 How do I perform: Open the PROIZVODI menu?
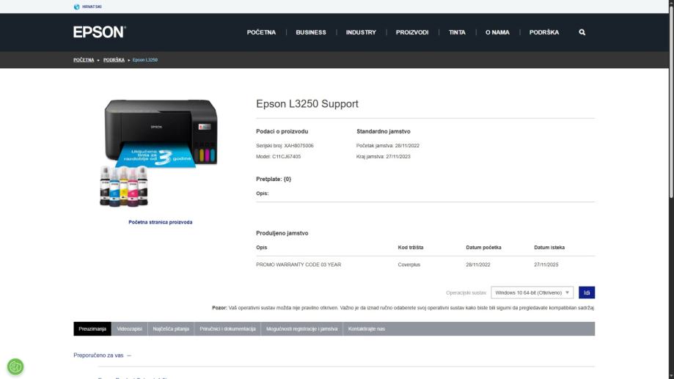412,32
